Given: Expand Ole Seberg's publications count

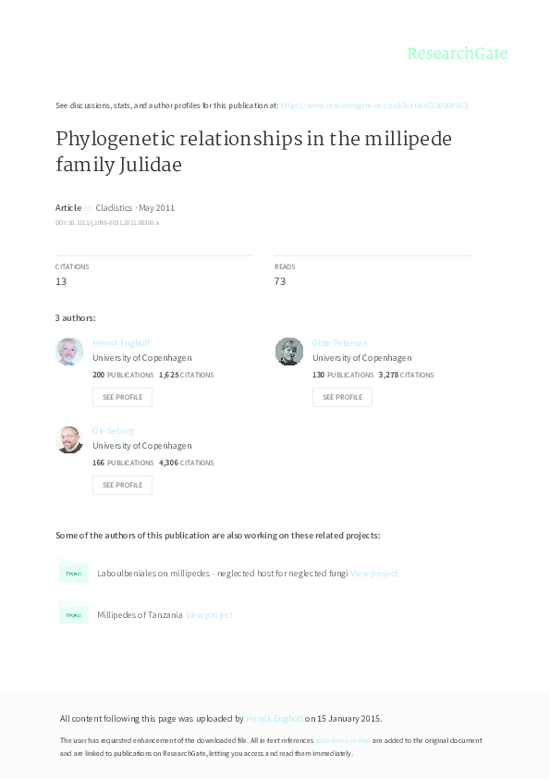Looking at the screenshot, I should (x=97, y=463).
